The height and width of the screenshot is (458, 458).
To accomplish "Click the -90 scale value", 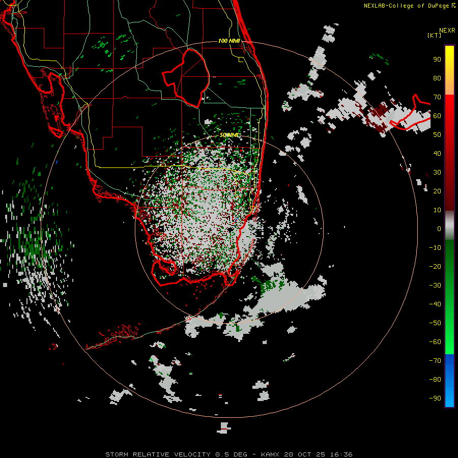I will tap(435, 398).
